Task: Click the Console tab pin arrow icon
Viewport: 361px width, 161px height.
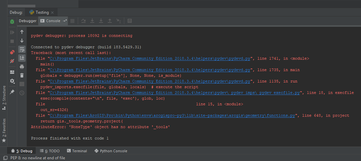Action: tap(65, 21)
